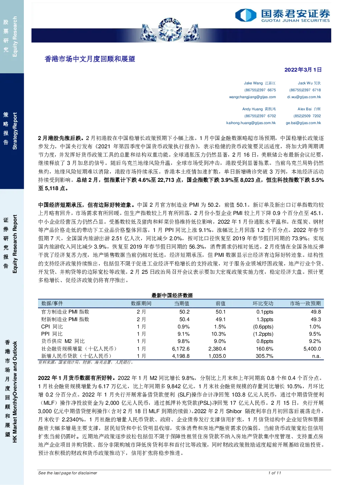Open the ge.bai@gtjas.com.hk email link
The height and width of the screenshot is (485, 343).
coord(303,123)
